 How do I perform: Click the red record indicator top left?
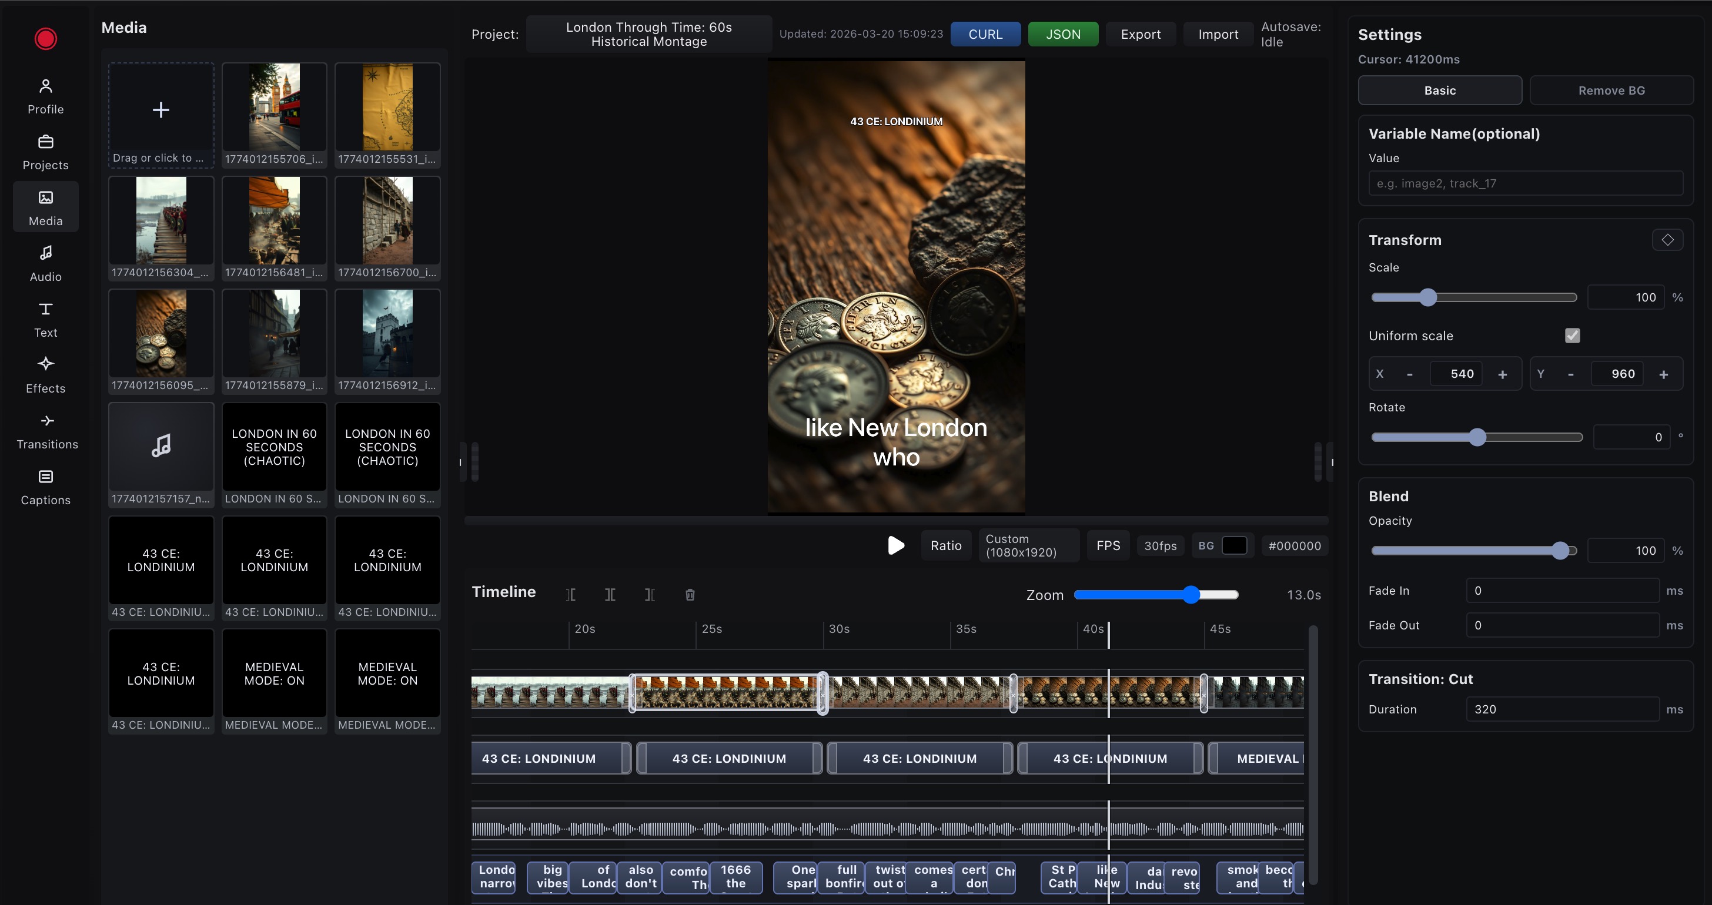coord(45,39)
